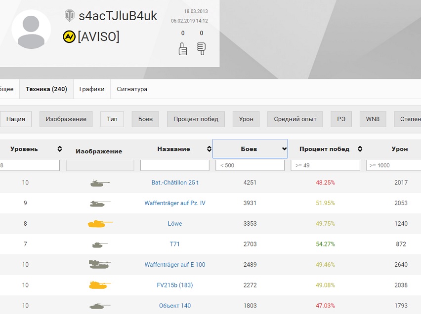Viewport: 421px width, 314px height.
Task: Toggle the Изображение column button
Action: tap(66, 119)
